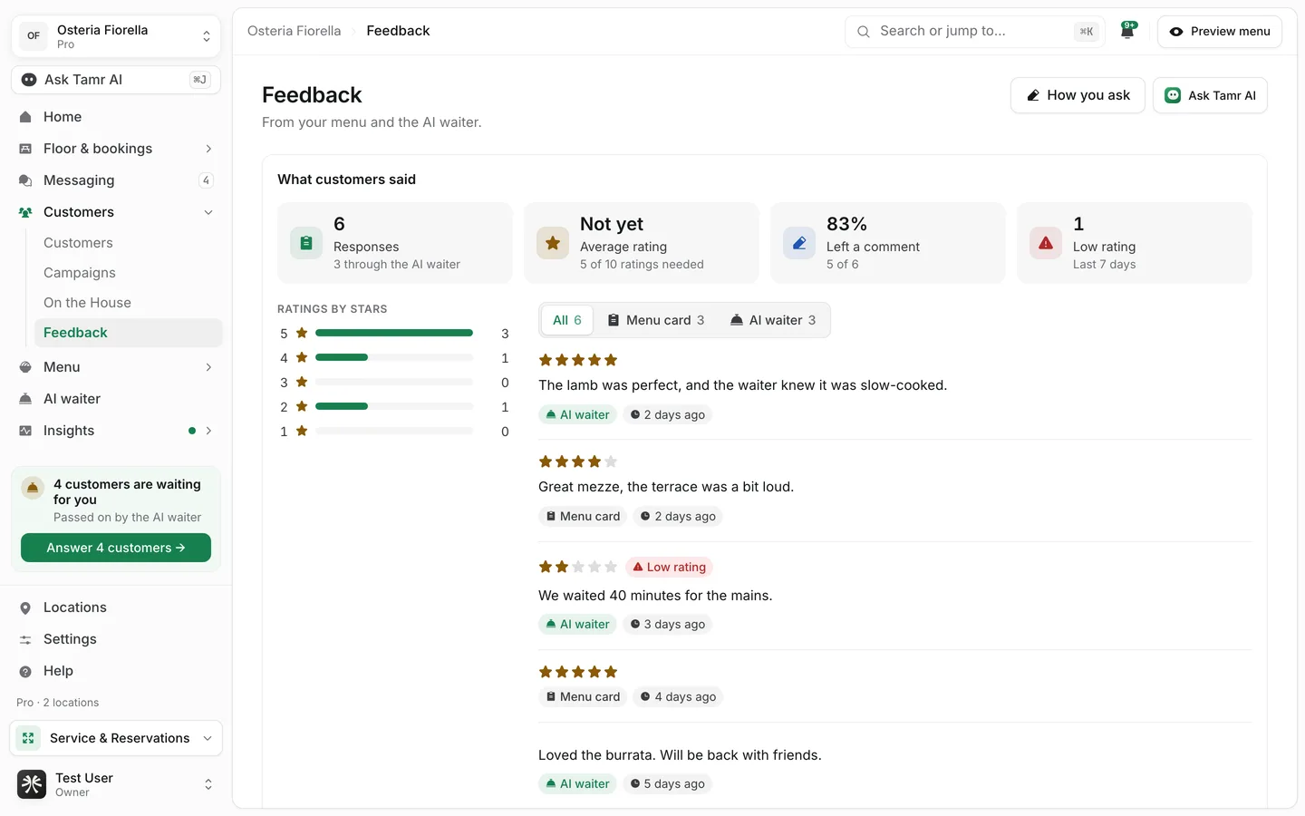
Task: Open On the House submenu item
Action: click(87, 303)
